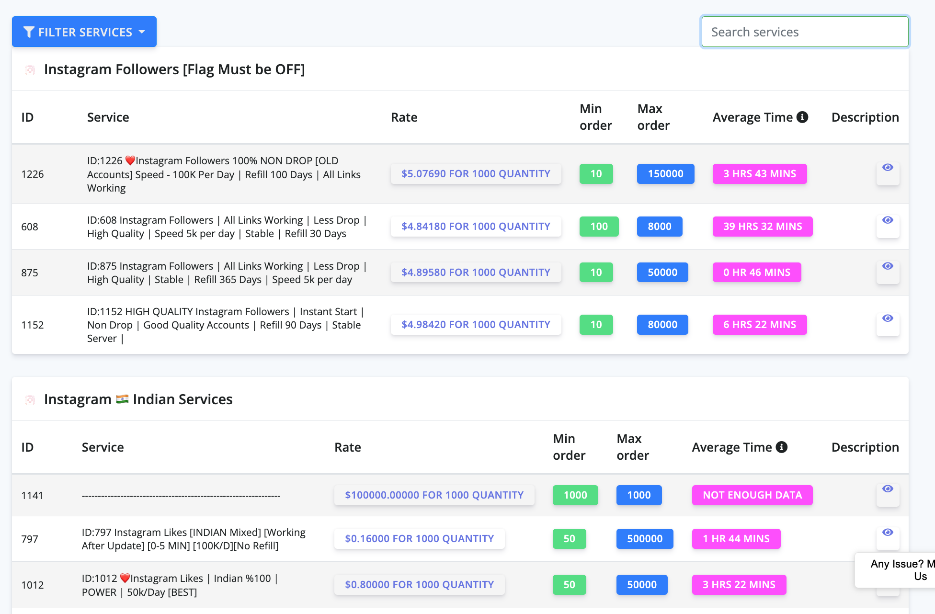This screenshot has width=935, height=614.
Task: Click the $100000.00000 for 1000 quantity rate
Action: pyautogui.click(x=434, y=495)
